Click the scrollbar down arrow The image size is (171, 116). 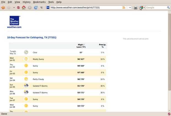(x=169, y=110)
